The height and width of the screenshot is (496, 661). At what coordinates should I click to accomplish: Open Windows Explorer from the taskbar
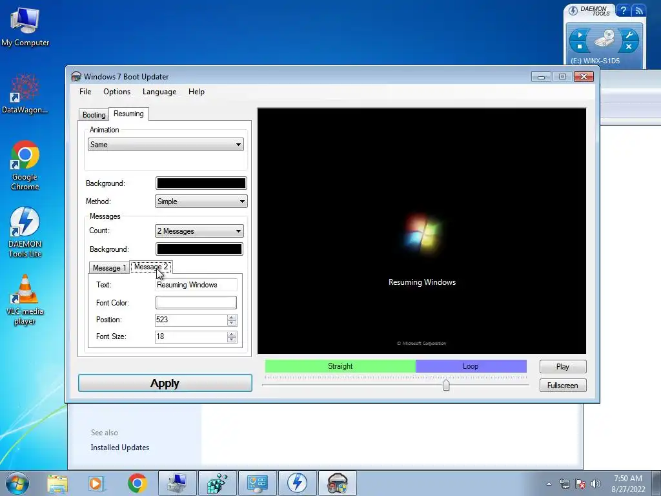[57, 483]
